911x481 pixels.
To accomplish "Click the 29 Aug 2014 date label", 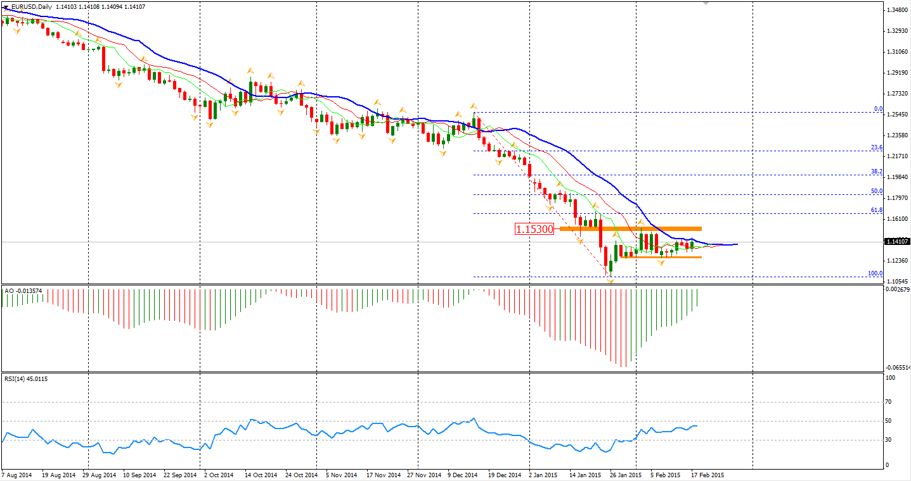I will (100, 474).
